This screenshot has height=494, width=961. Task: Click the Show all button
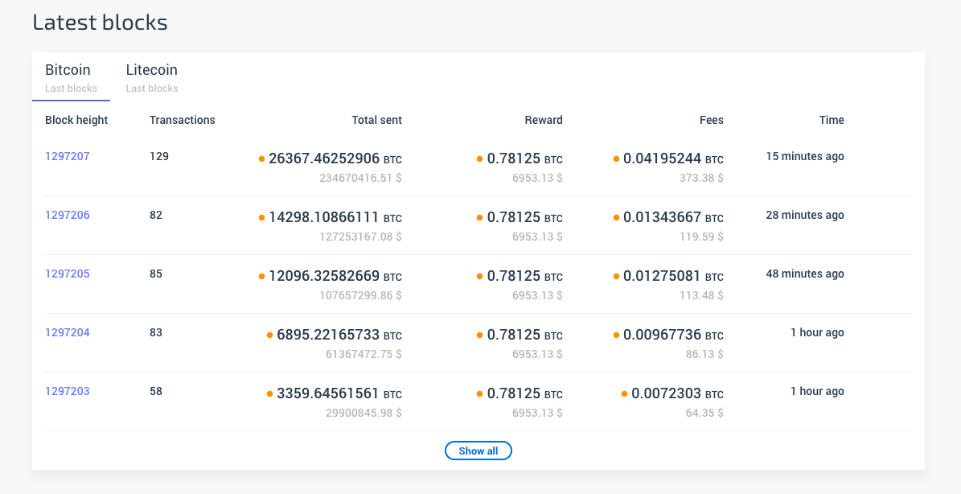478,451
